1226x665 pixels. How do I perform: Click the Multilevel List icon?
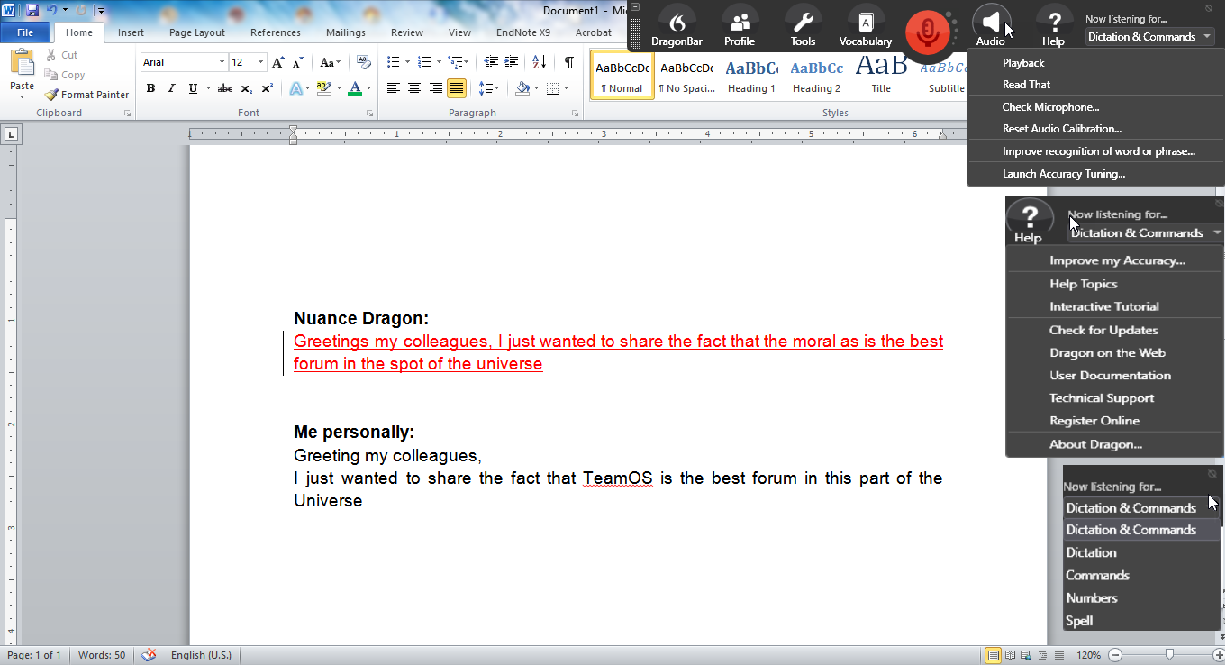pos(455,62)
